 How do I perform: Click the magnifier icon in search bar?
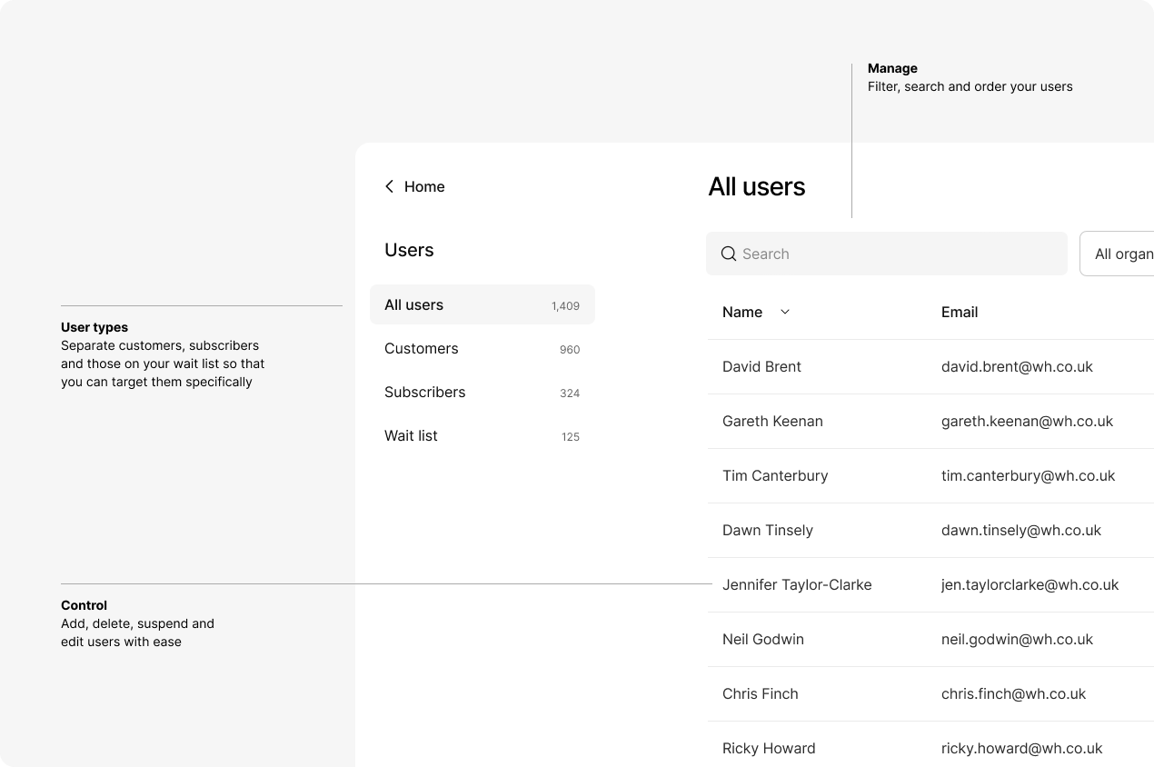(x=728, y=254)
